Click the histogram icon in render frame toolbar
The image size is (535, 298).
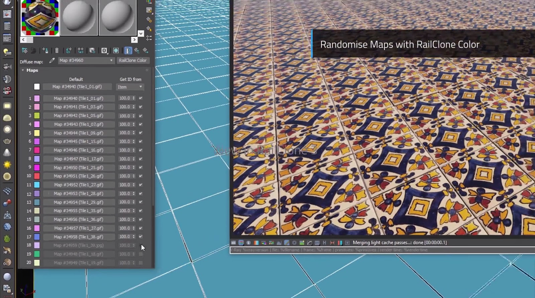279,243
